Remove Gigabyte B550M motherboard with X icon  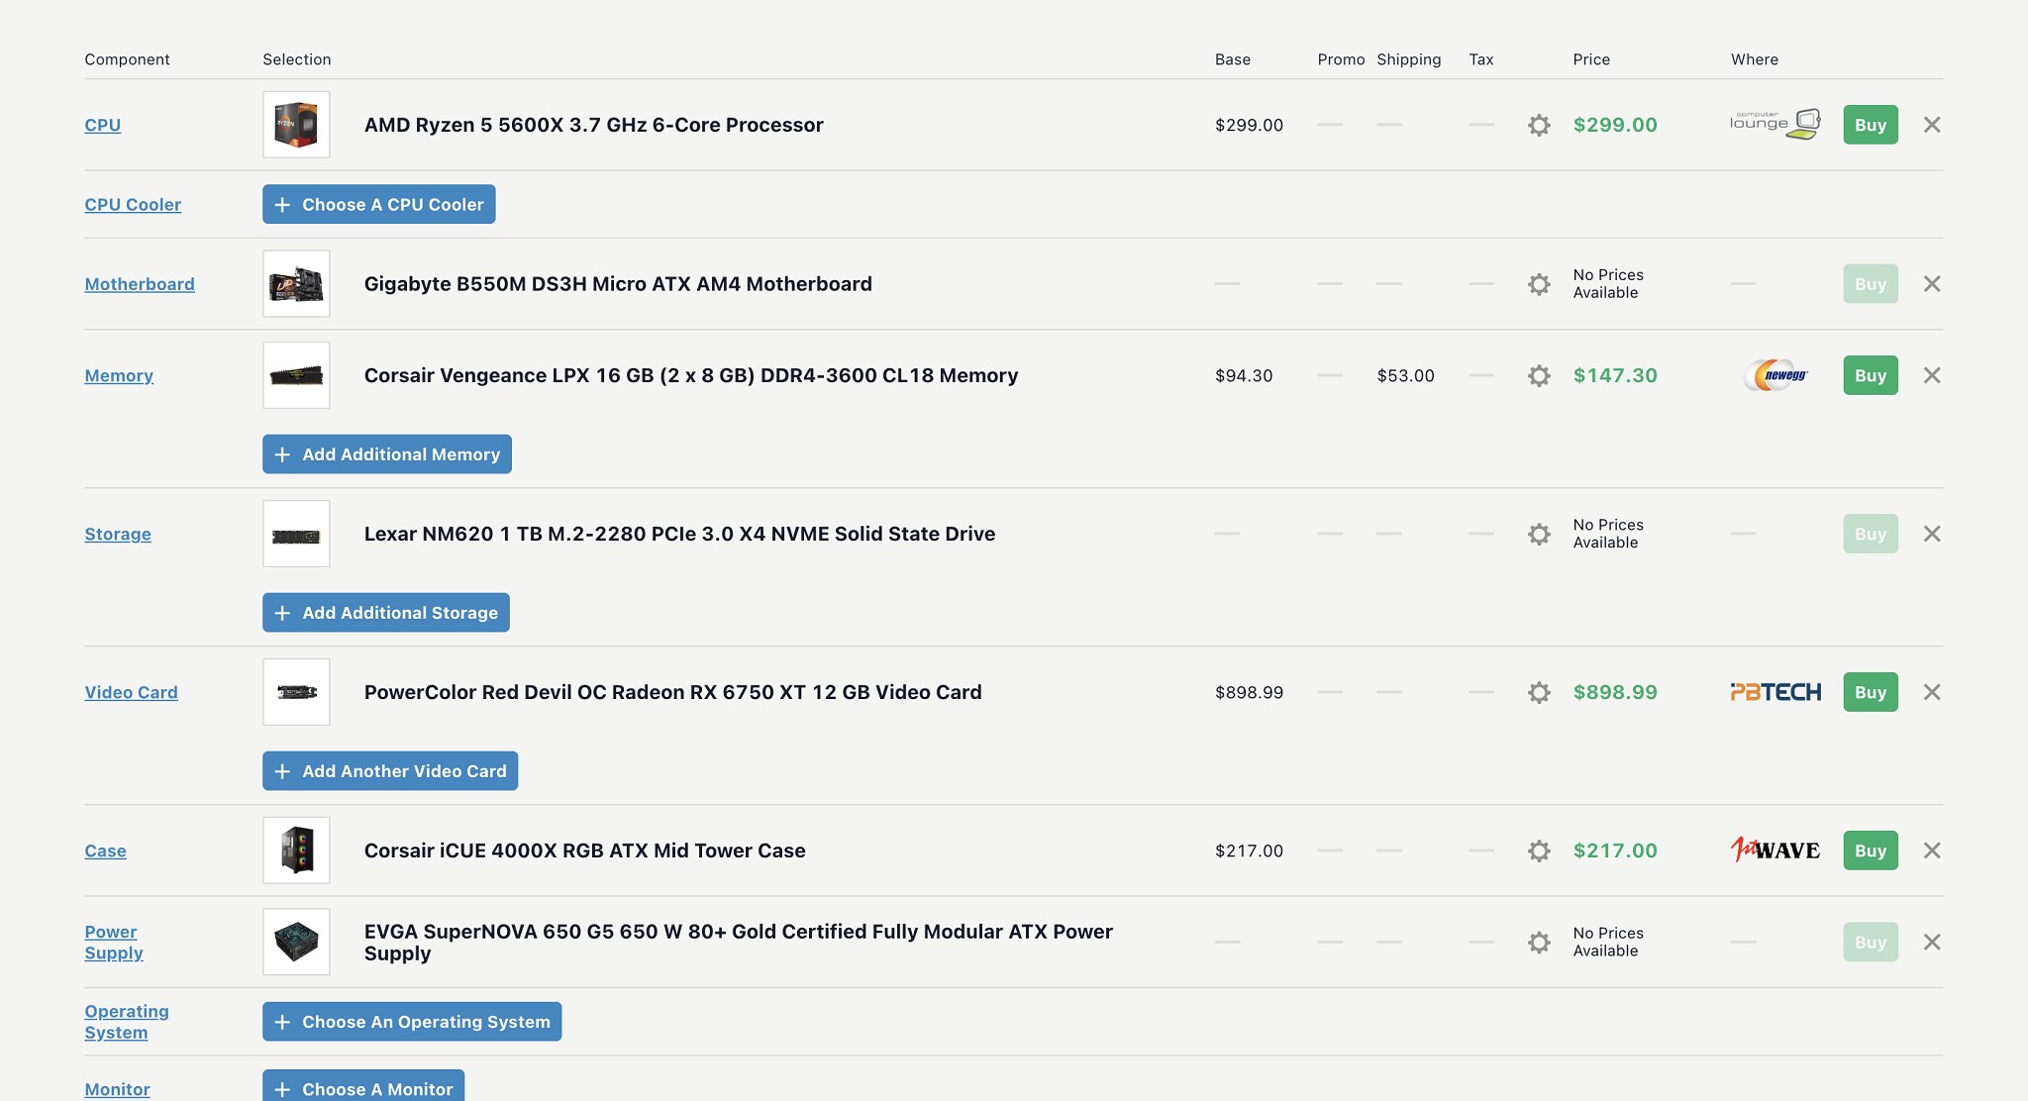[1931, 284]
